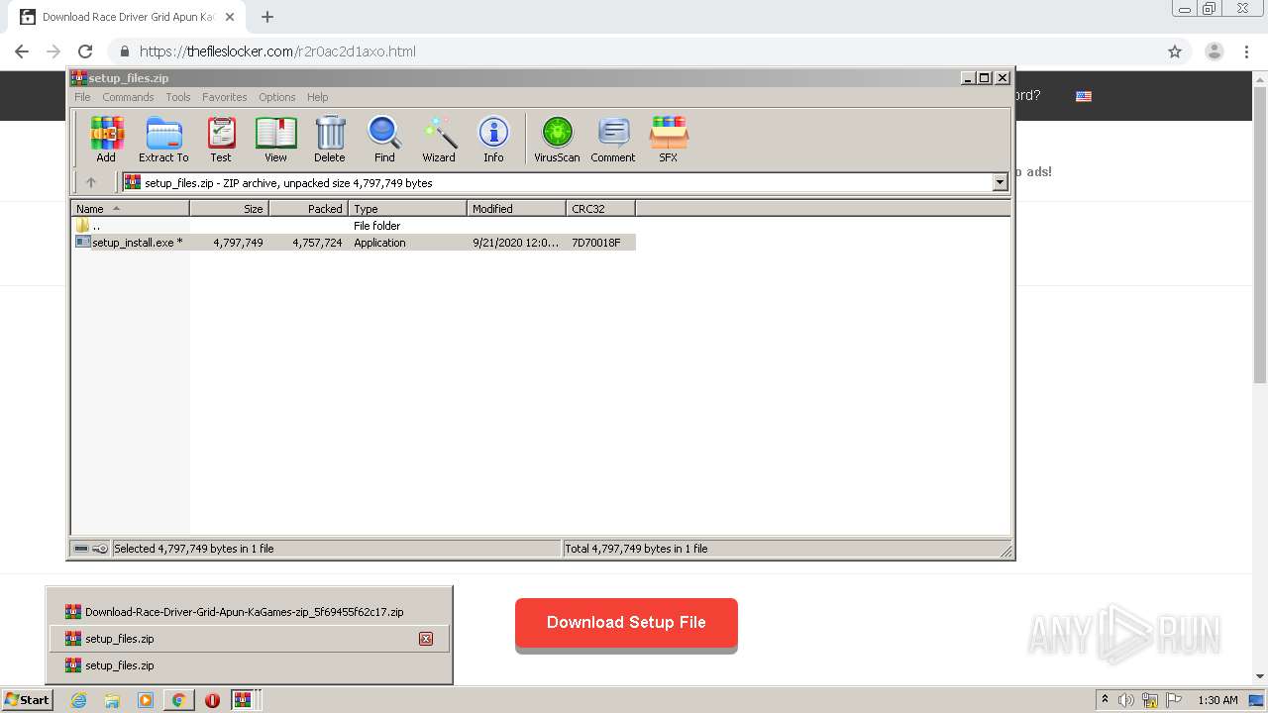Viewport: 1268px width, 713px height.
Task: Click Download Setup File button
Action: click(626, 623)
